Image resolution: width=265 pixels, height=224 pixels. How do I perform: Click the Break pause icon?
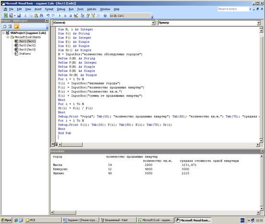(65, 16)
